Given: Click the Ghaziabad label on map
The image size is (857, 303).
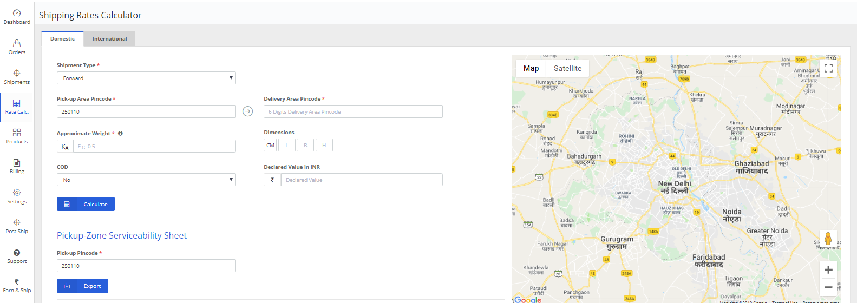Looking at the screenshot, I should pyautogui.click(x=751, y=167).
